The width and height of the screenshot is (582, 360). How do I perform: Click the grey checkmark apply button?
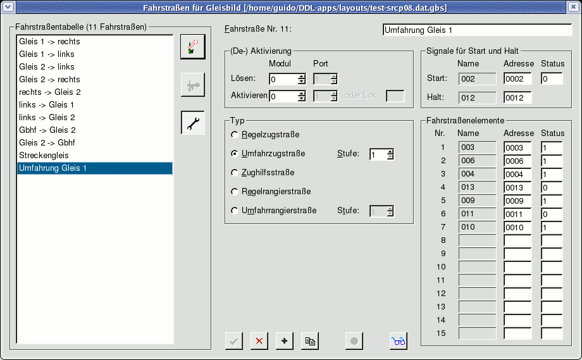click(x=234, y=341)
